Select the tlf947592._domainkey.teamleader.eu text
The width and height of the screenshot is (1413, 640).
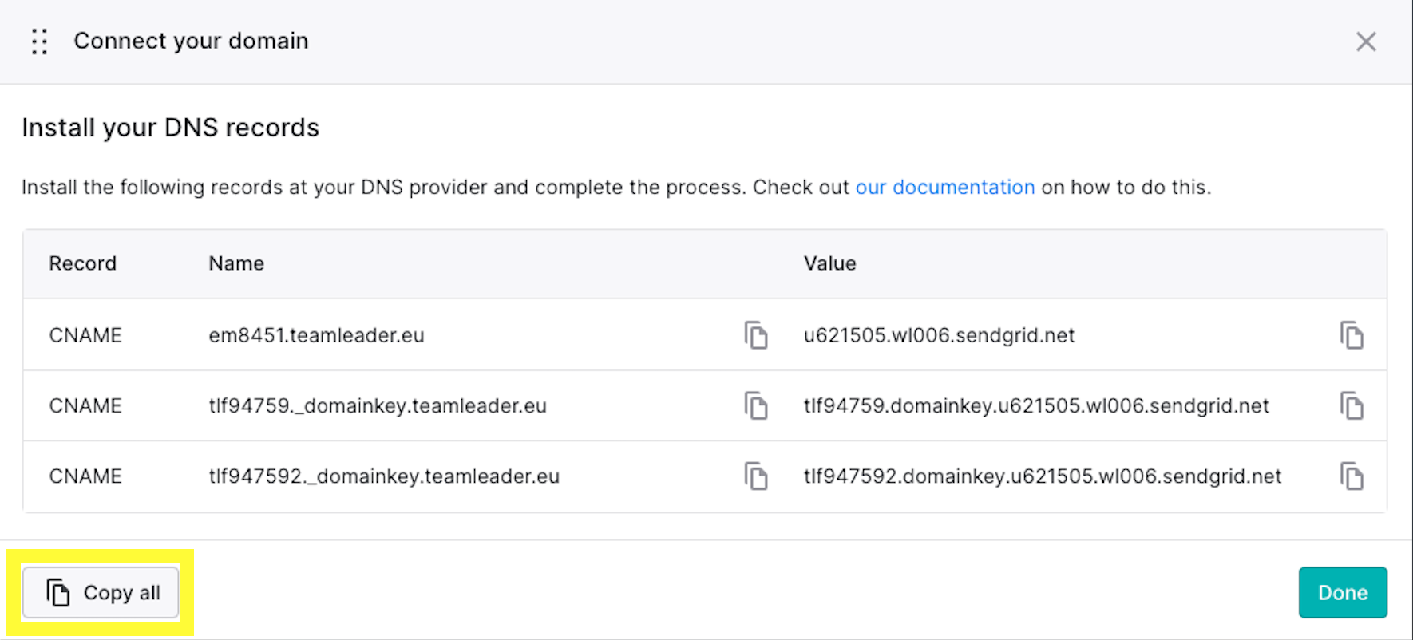tap(384, 476)
